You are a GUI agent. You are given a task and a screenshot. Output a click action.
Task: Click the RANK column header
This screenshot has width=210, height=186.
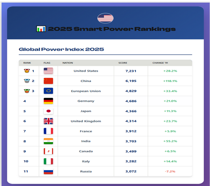point(27,63)
